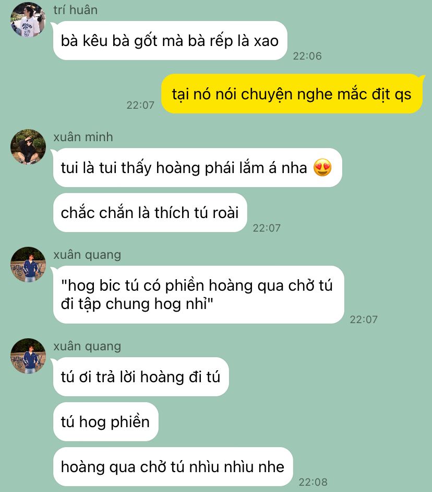Image resolution: width=432 pixels, height=492 pixels.
Task: Select the yellow sent message bubble
Action: pyautogui.click(x=292, y=94)
